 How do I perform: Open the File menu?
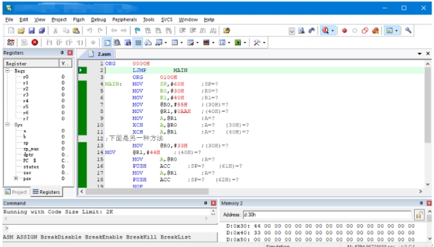pyautogui.click(x=9, y=20)
